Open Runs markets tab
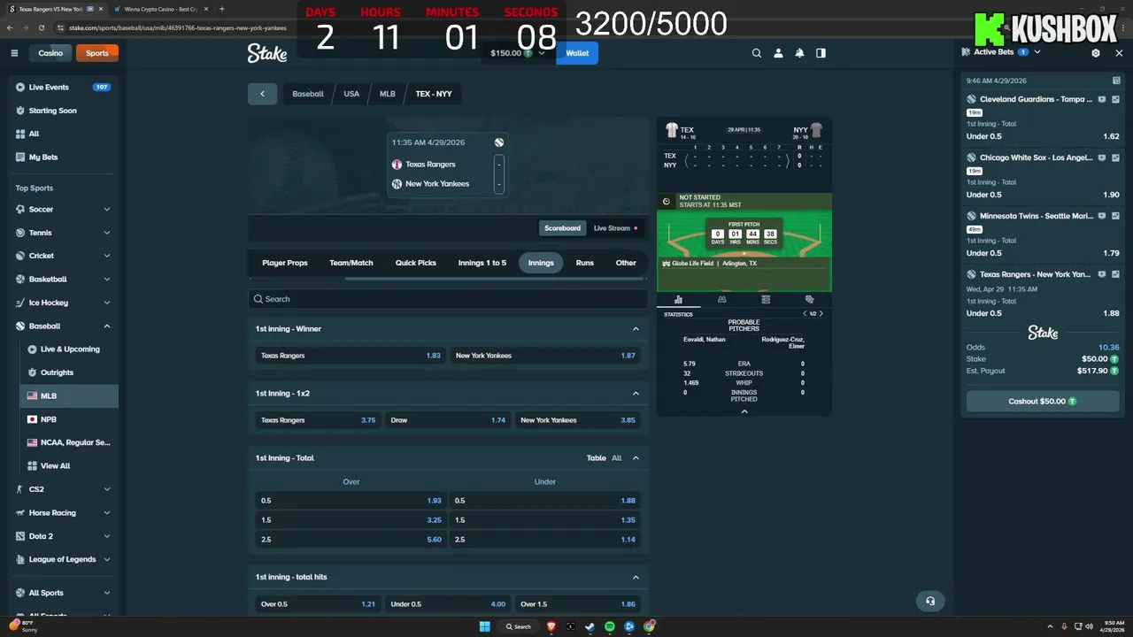Screen dimensions: 1133x637 click(x=585, y=263)
